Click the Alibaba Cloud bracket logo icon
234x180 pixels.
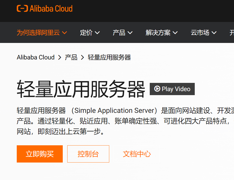22,8
